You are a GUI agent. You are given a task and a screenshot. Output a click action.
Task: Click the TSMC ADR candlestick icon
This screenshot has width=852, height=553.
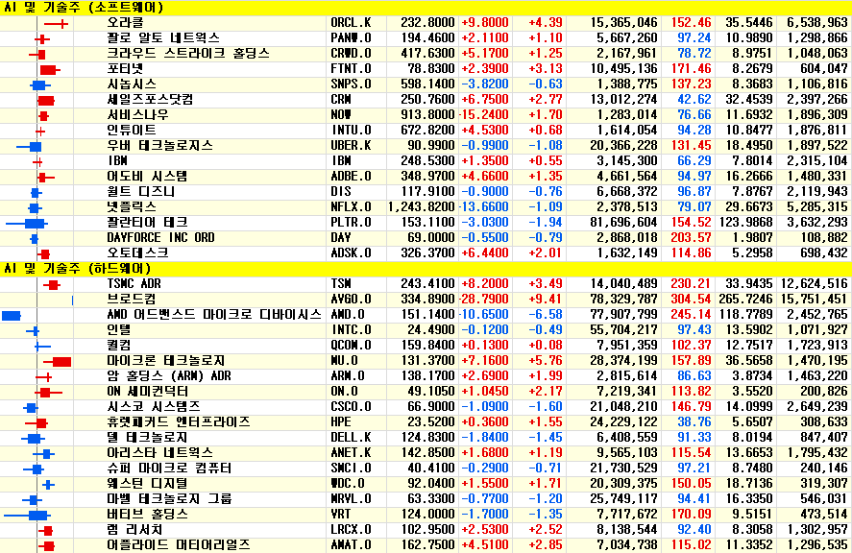point(53,284)
